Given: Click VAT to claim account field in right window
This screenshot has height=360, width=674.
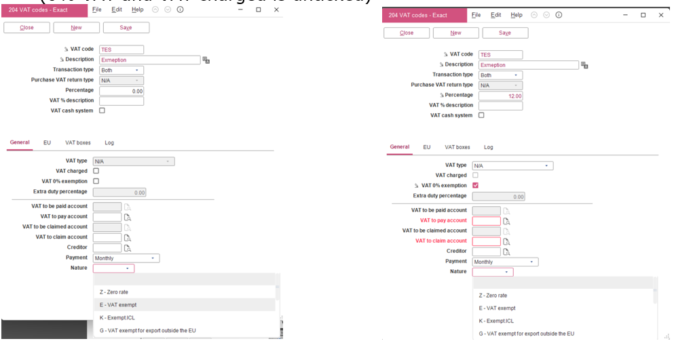Looking at the screenshot, I should tap(486, 242).
